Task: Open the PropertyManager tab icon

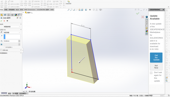Action: tap(5, 15)
